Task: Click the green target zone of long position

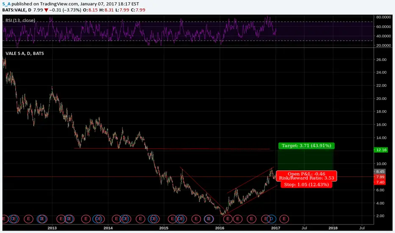Action: pos(306,160)
